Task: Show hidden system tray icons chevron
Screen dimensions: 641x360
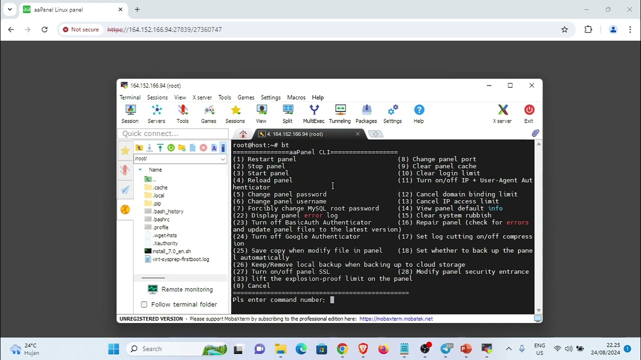Action: click(509, 349)
